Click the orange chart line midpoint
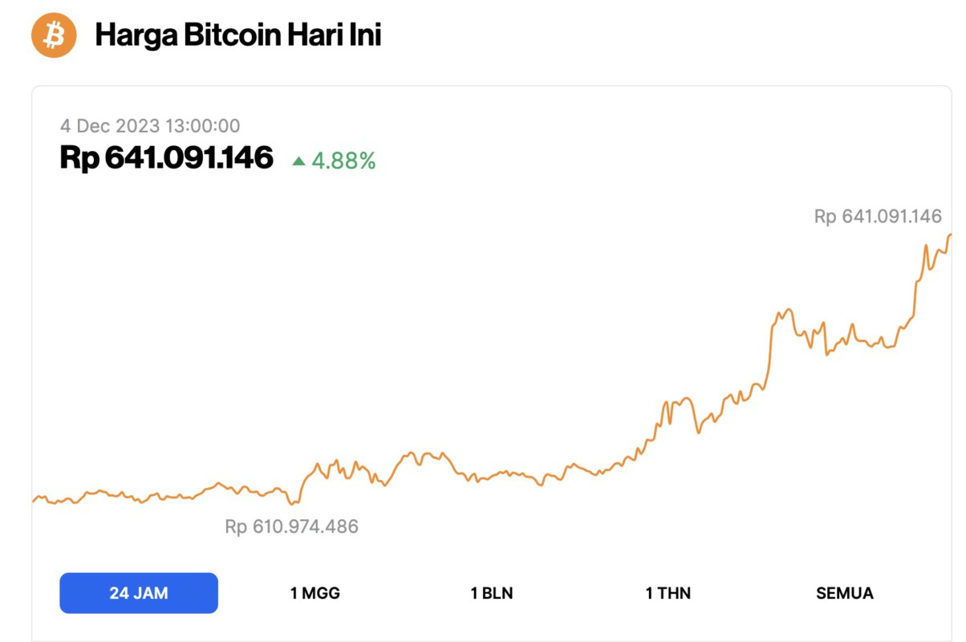 click(493, 473)
